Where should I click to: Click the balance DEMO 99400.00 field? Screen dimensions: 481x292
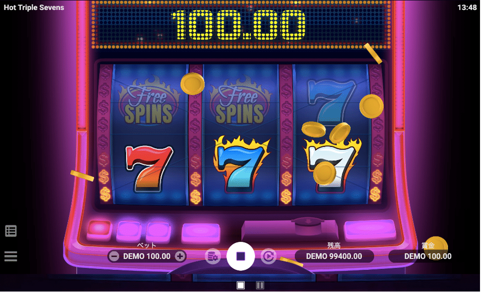pyautogui.click(x=334, y=256)
